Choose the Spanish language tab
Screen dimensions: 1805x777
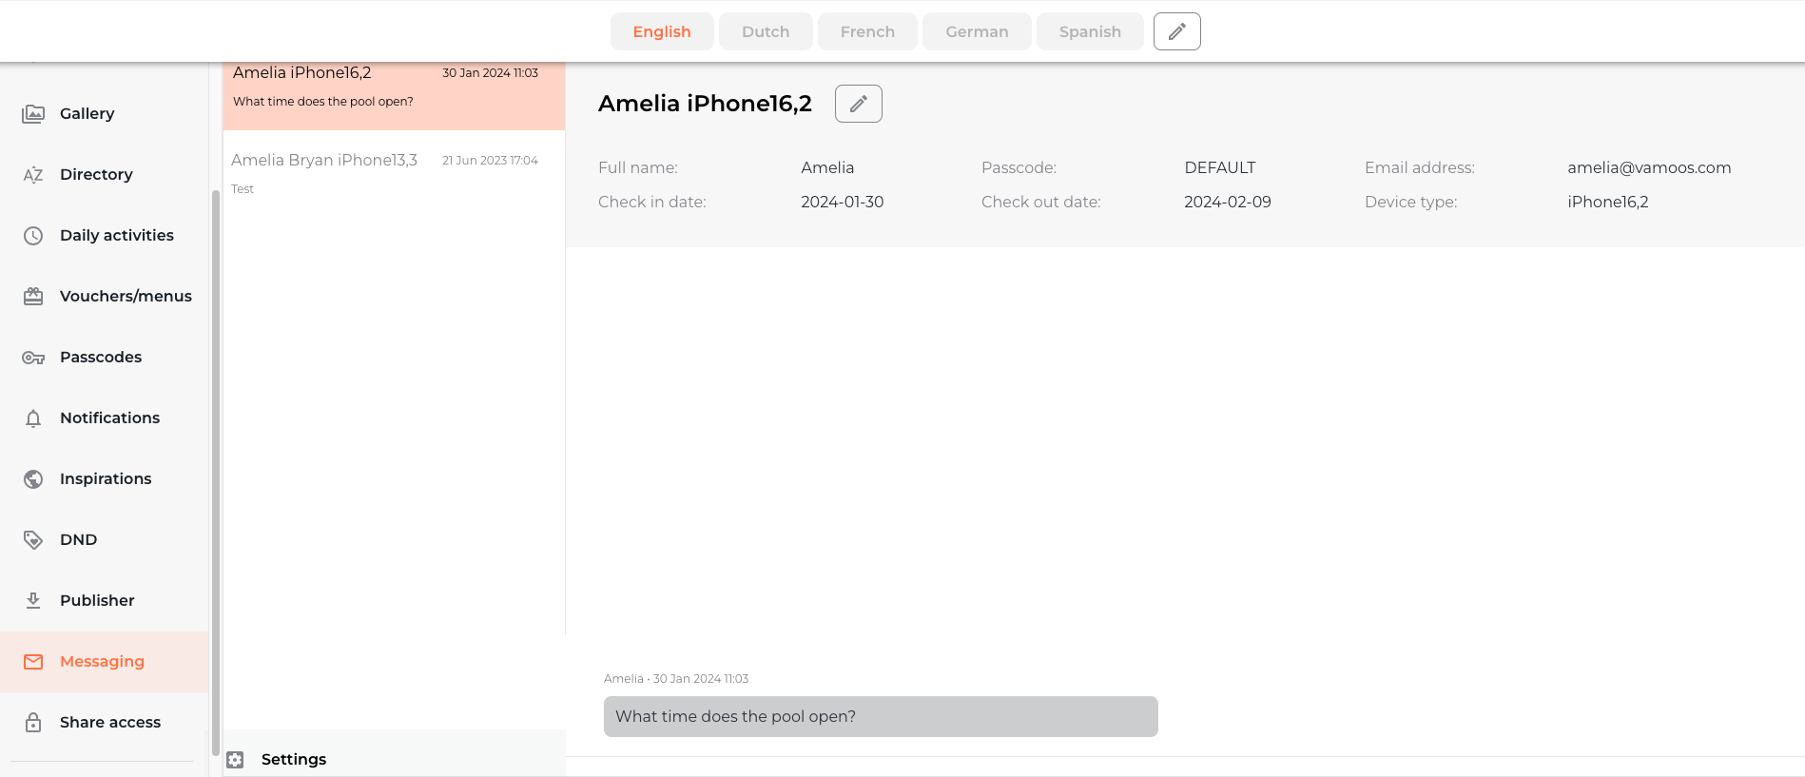(x=1090, y=31)
